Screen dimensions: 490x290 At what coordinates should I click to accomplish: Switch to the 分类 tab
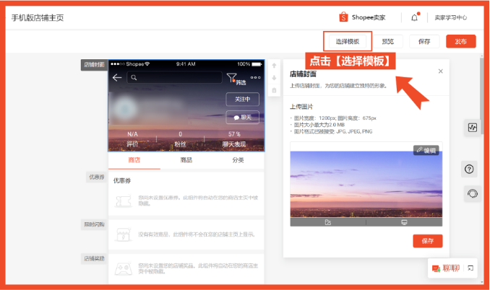coord(238,159)
